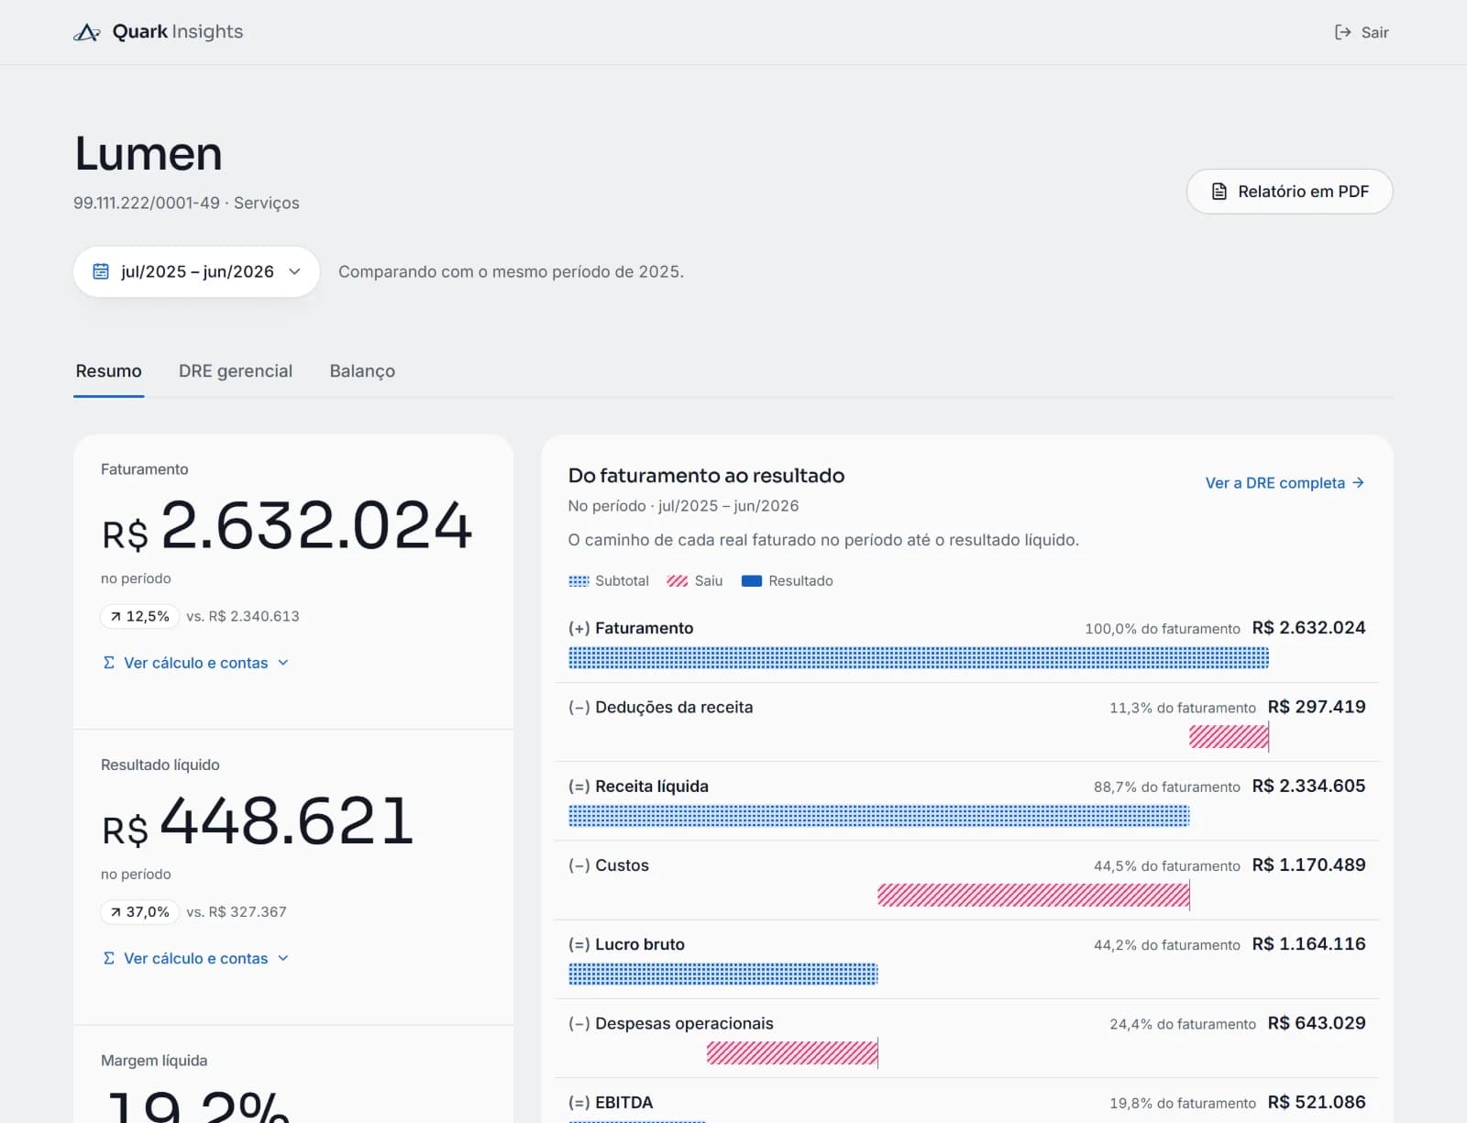1467x1123 pixels.
Task: Click the Lumen company heading
Action: pos(149,153)
